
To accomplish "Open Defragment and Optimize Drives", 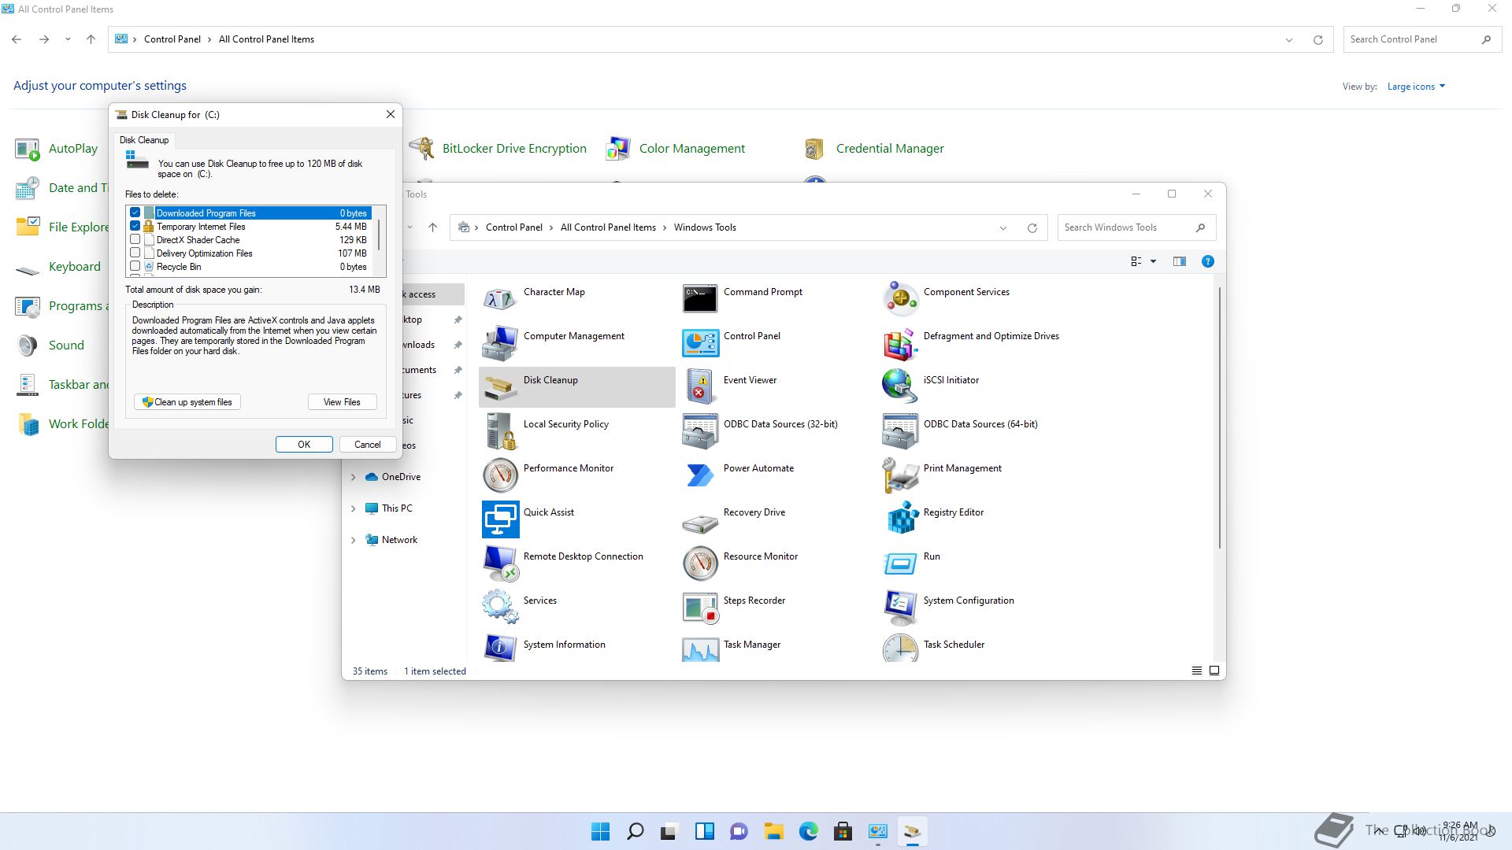I will [900, 343].
